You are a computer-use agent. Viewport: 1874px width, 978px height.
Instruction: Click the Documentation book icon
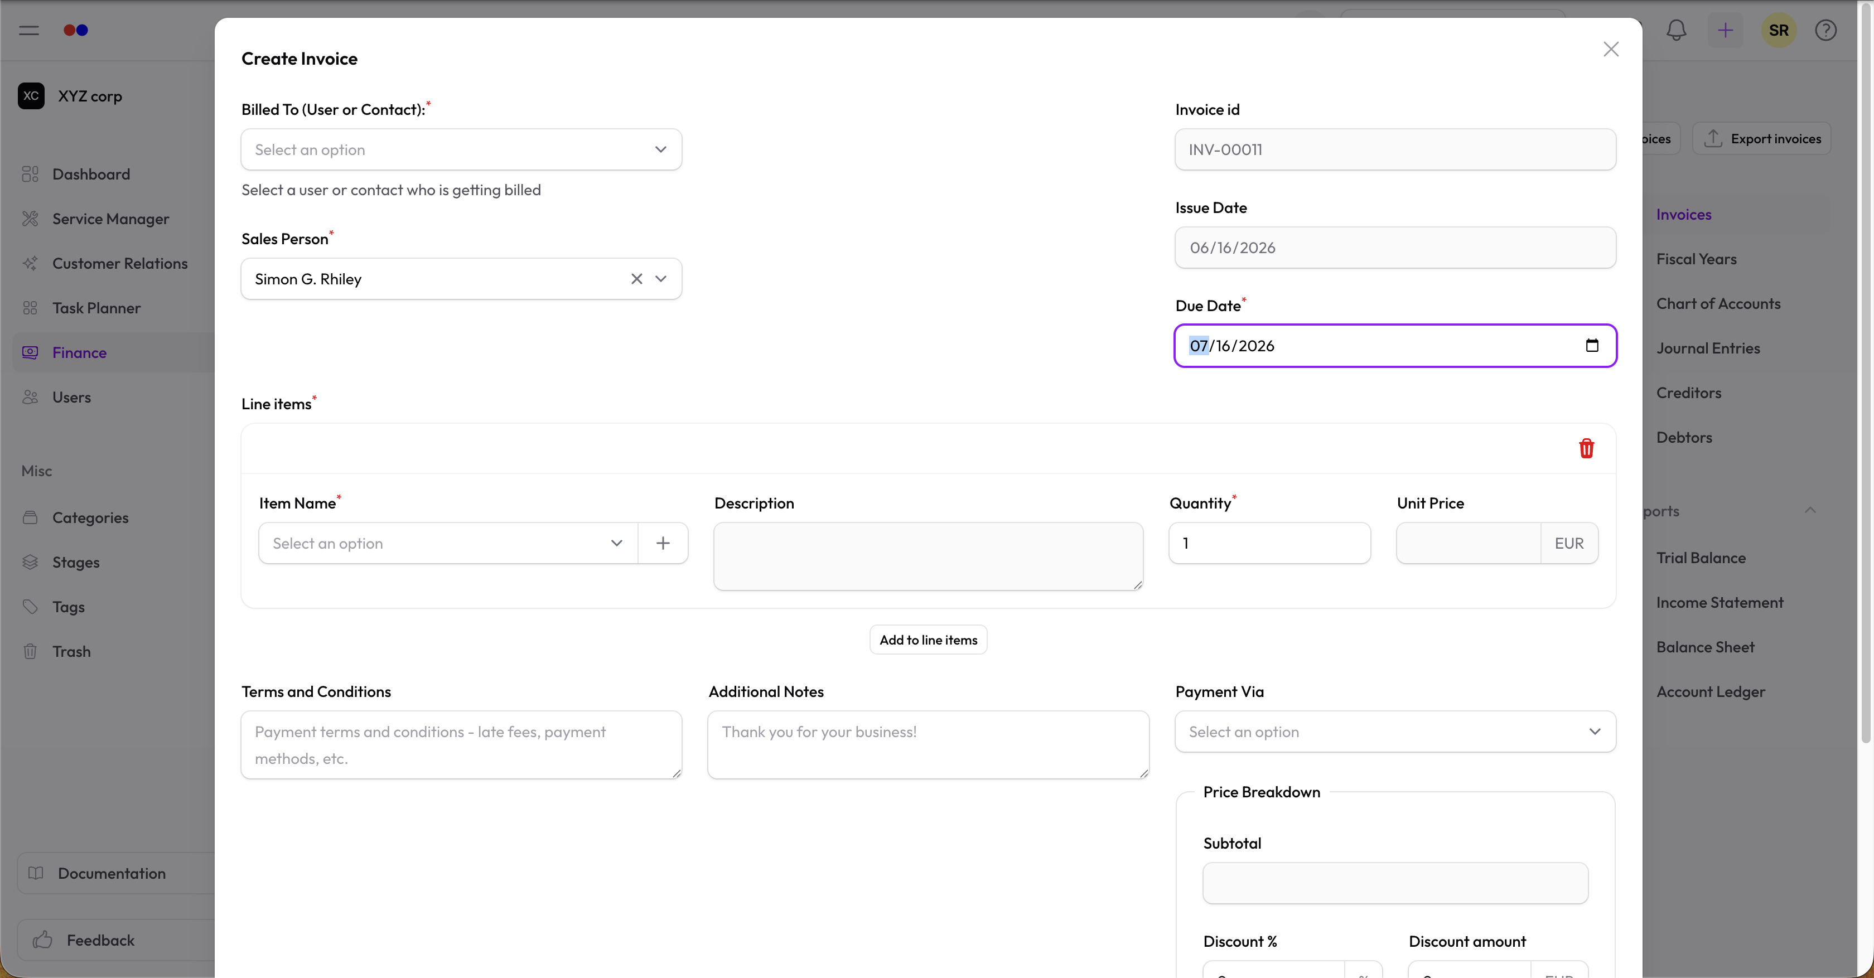(36, 873)
